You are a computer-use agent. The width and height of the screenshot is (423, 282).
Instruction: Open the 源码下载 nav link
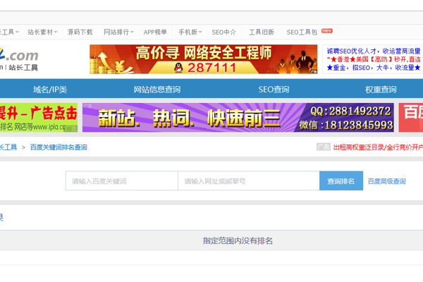click(80, 32)
